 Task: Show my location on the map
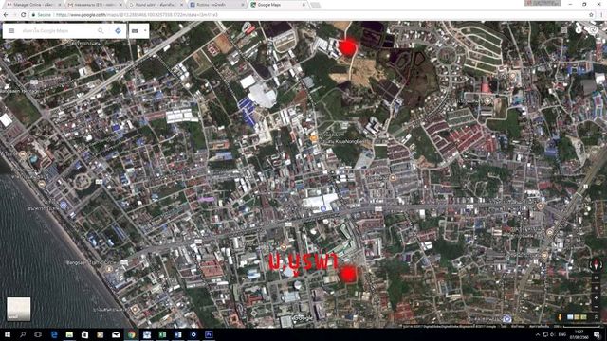(x=597, y=288)
